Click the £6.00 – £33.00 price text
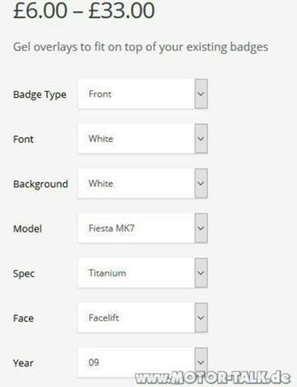 [84, 10]
